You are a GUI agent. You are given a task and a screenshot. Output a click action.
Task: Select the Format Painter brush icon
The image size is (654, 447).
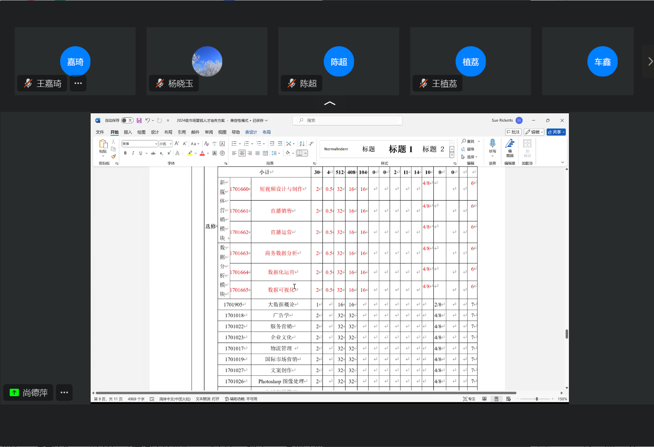click(x=113, y=156)
